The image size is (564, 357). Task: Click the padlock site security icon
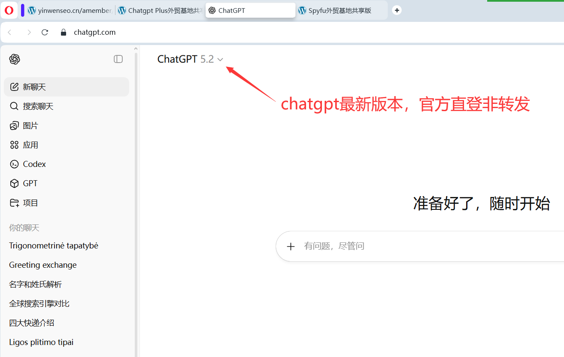tap(64, 32)
